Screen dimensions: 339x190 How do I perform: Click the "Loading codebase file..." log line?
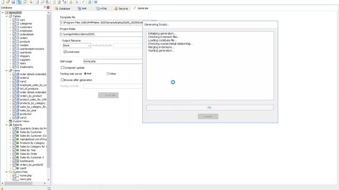pos(163,40)
